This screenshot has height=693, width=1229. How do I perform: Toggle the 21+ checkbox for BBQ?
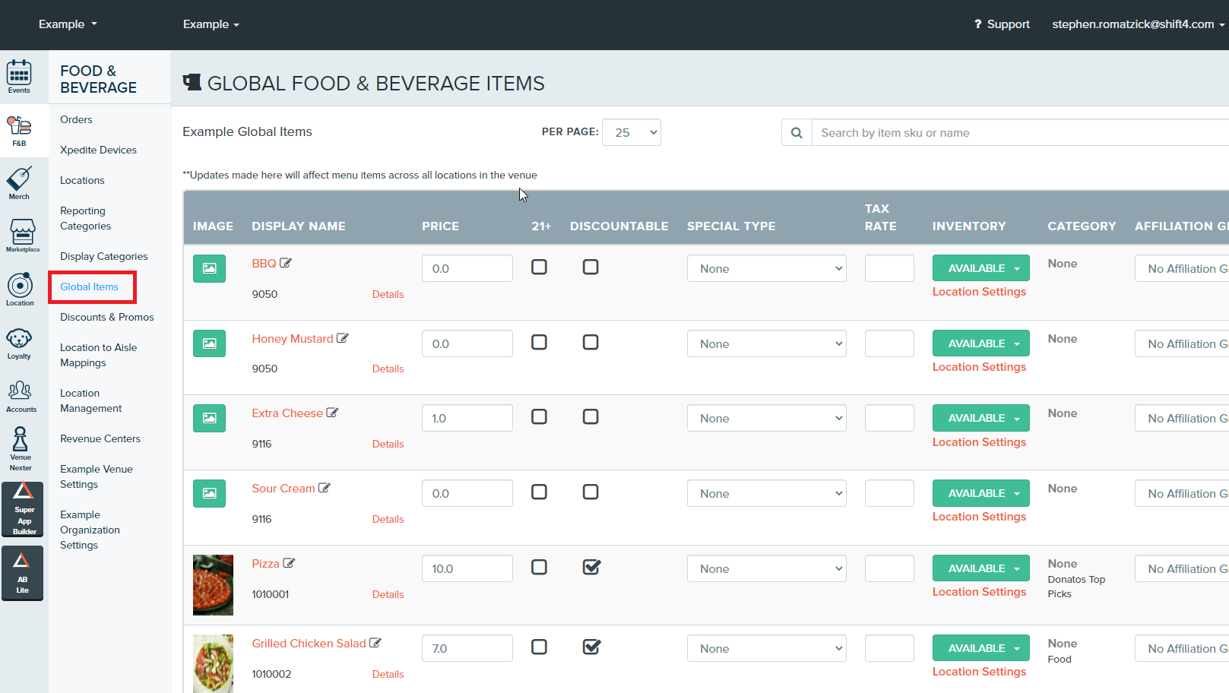[539, 267]
